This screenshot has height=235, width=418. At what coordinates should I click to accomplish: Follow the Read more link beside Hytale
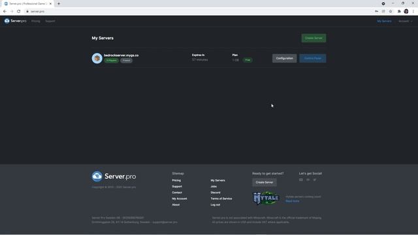(292, 201)
